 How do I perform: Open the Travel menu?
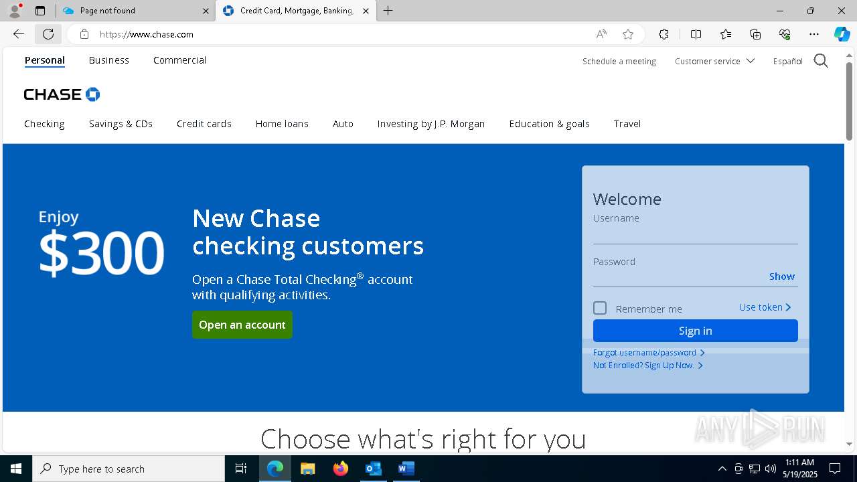tap(627, 124)
